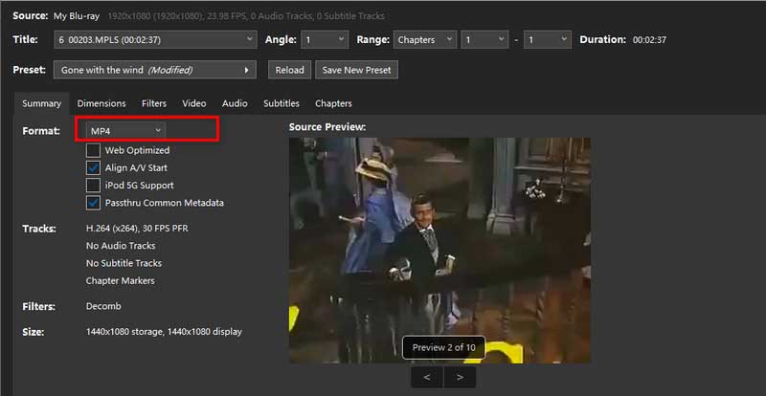The width and height of the screenshot is (766, 396).
Task: Open the starting chapter dropdown
Action: pyautogui.click(x=484, y=39)
